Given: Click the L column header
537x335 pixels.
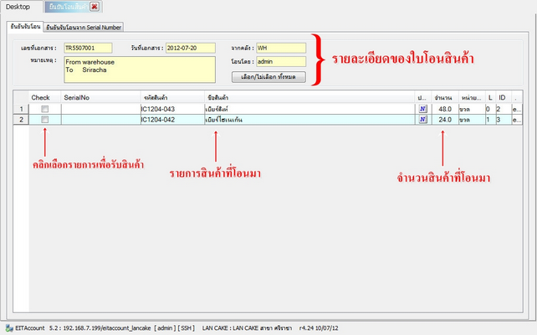Looking at the screenshot, I should [490, 98].
